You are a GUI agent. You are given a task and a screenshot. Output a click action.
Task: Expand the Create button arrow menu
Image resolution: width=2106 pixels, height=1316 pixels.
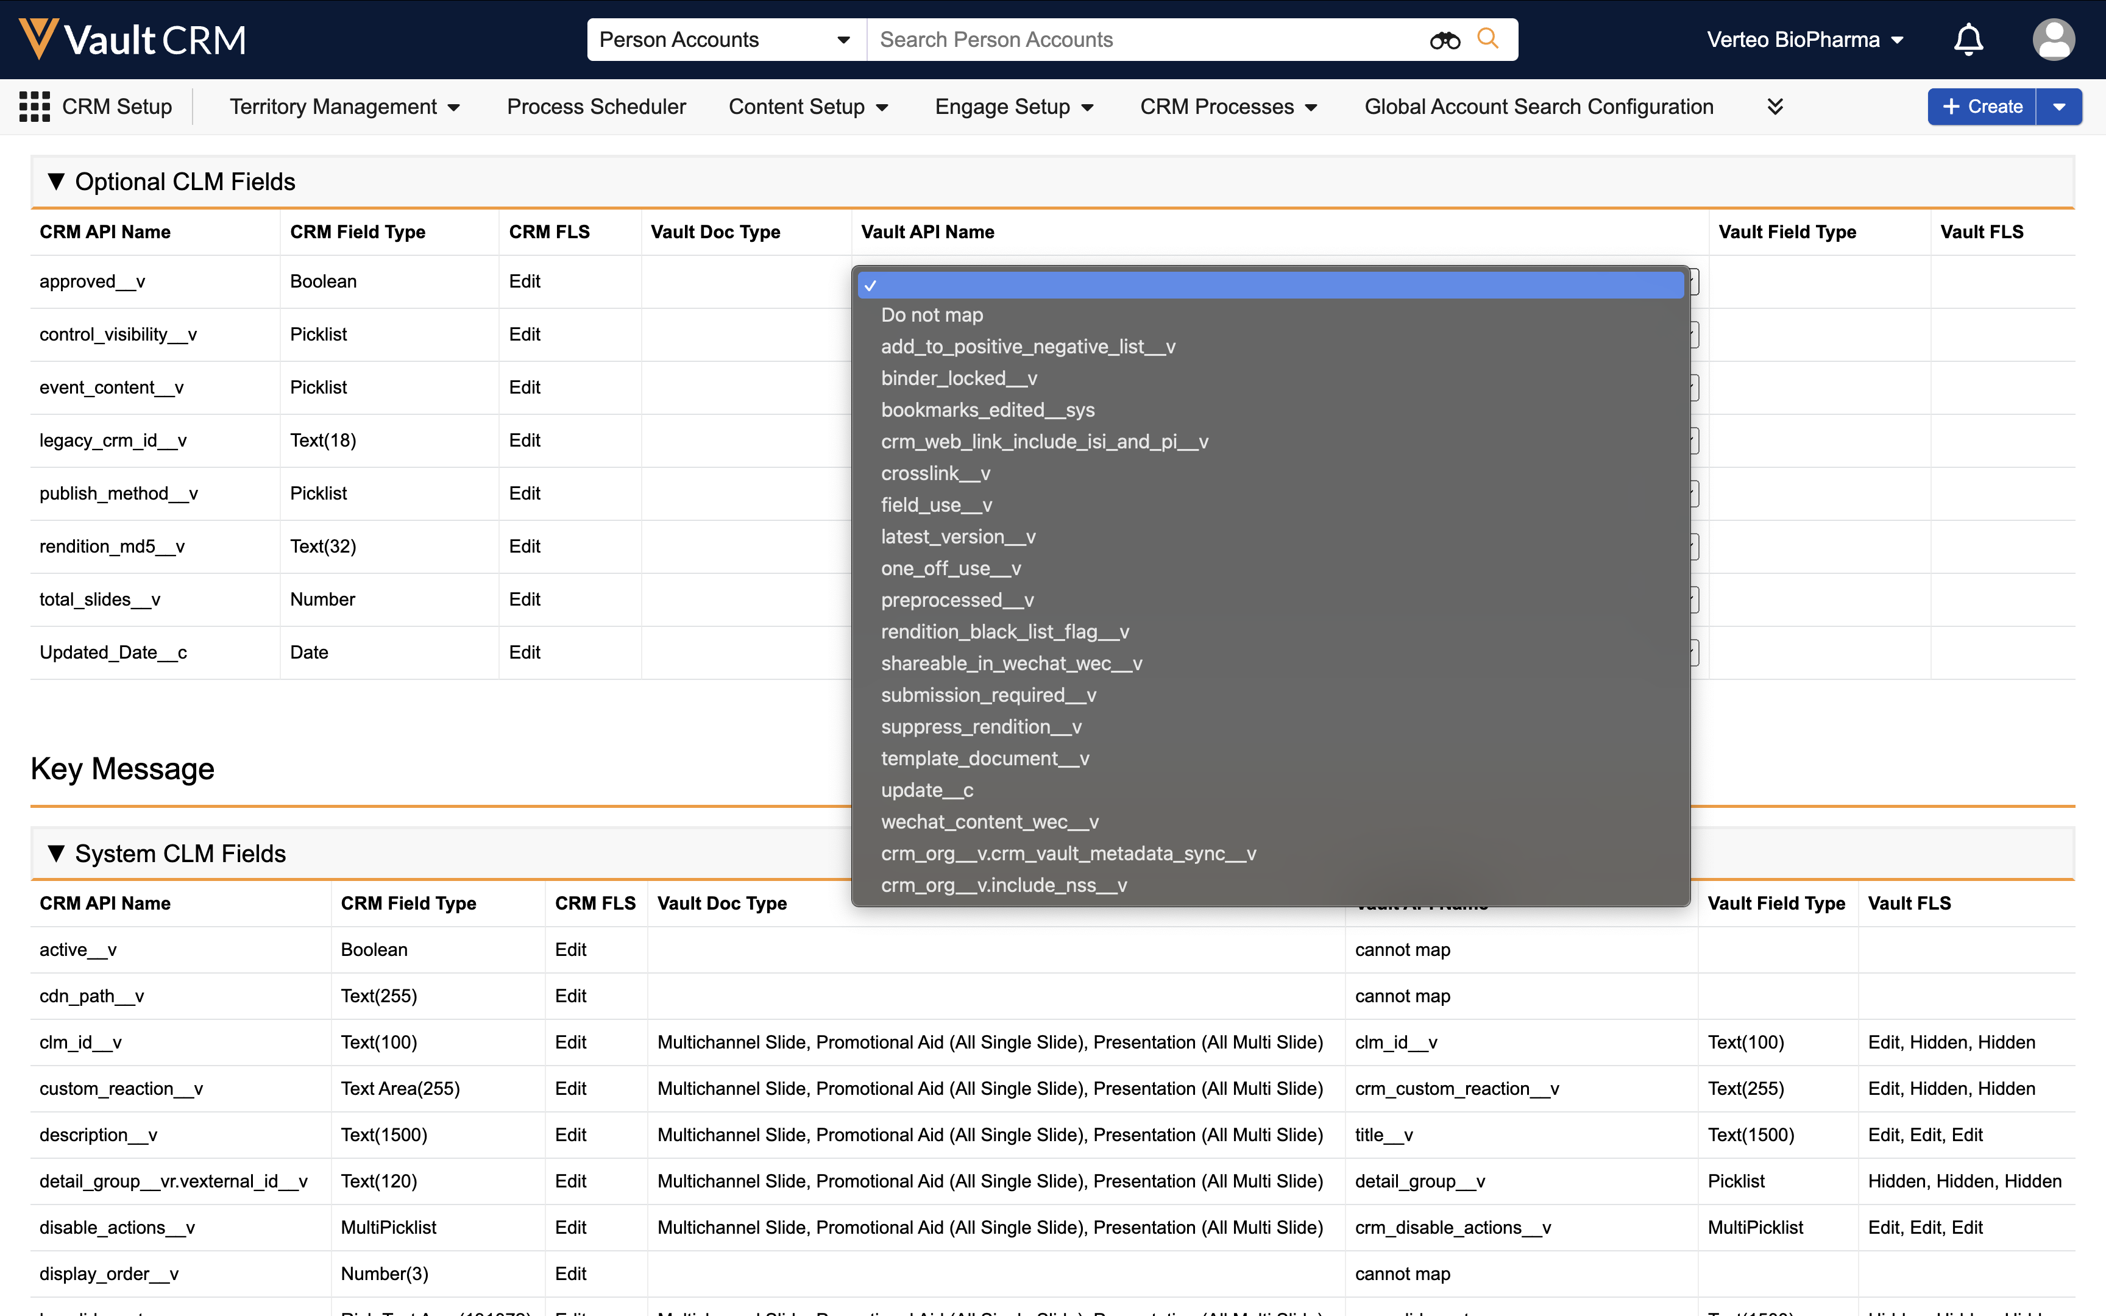pos(2059,107)
